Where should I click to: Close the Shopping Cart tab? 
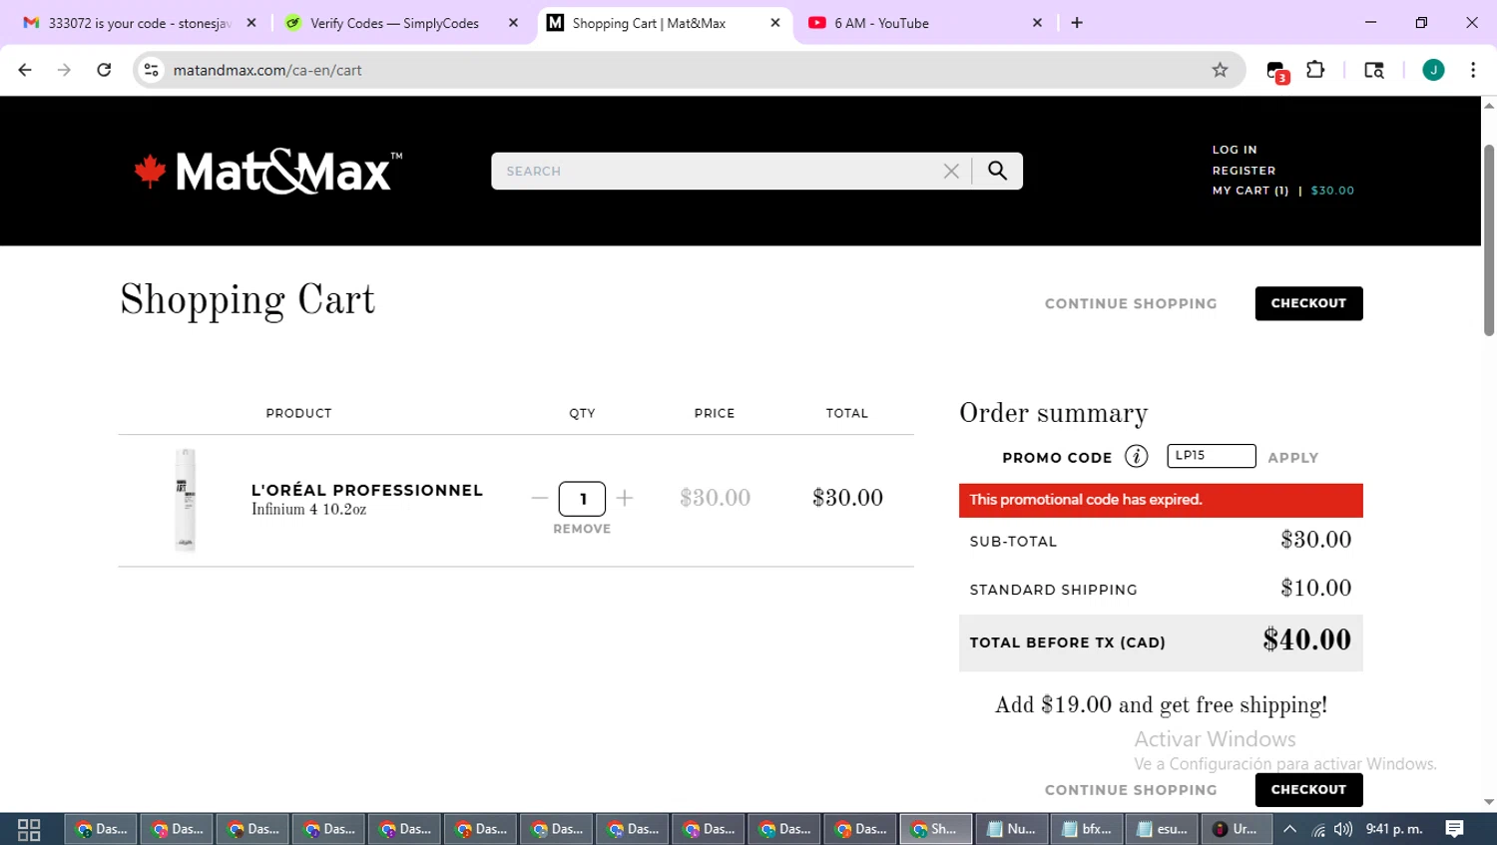tap(775, 23)
